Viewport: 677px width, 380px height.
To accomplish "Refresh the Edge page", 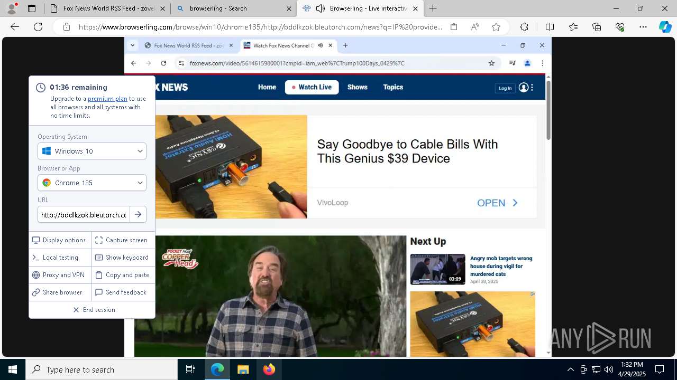I will (x=38, y=27).
